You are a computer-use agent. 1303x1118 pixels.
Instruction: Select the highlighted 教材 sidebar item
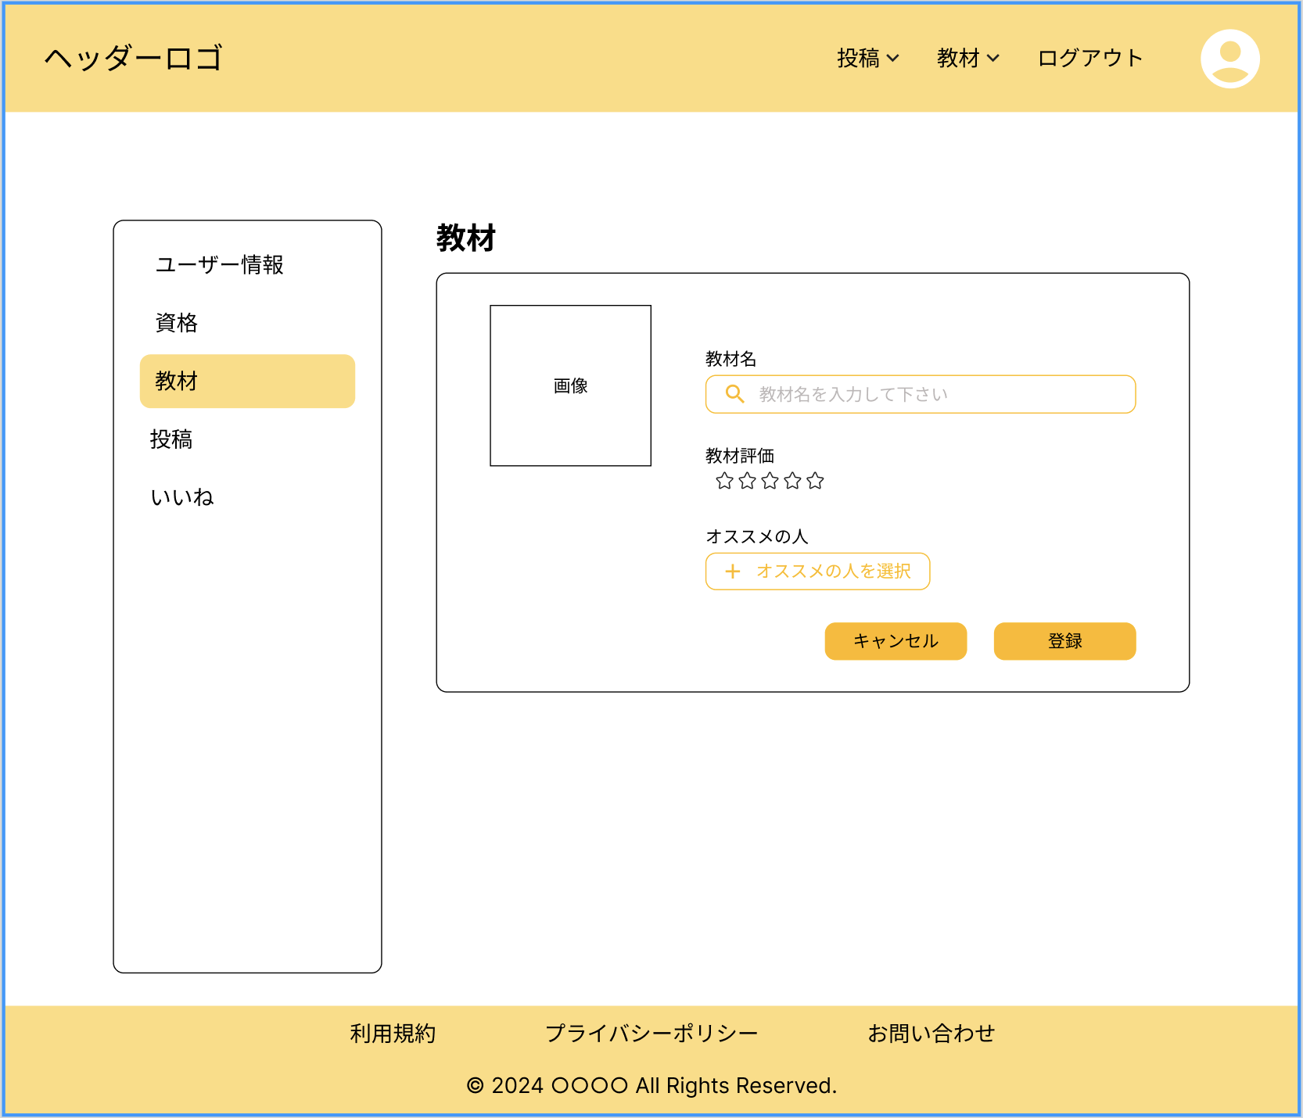247,382
